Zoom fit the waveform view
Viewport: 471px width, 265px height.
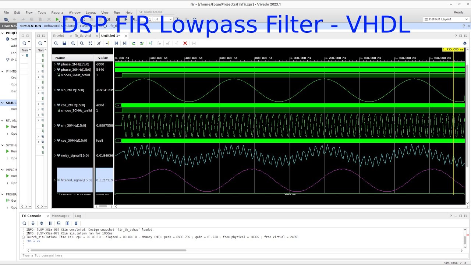coord(90,43)
